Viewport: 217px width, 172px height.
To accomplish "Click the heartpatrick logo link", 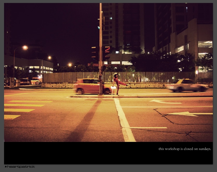I will click(x=21, y=167).
